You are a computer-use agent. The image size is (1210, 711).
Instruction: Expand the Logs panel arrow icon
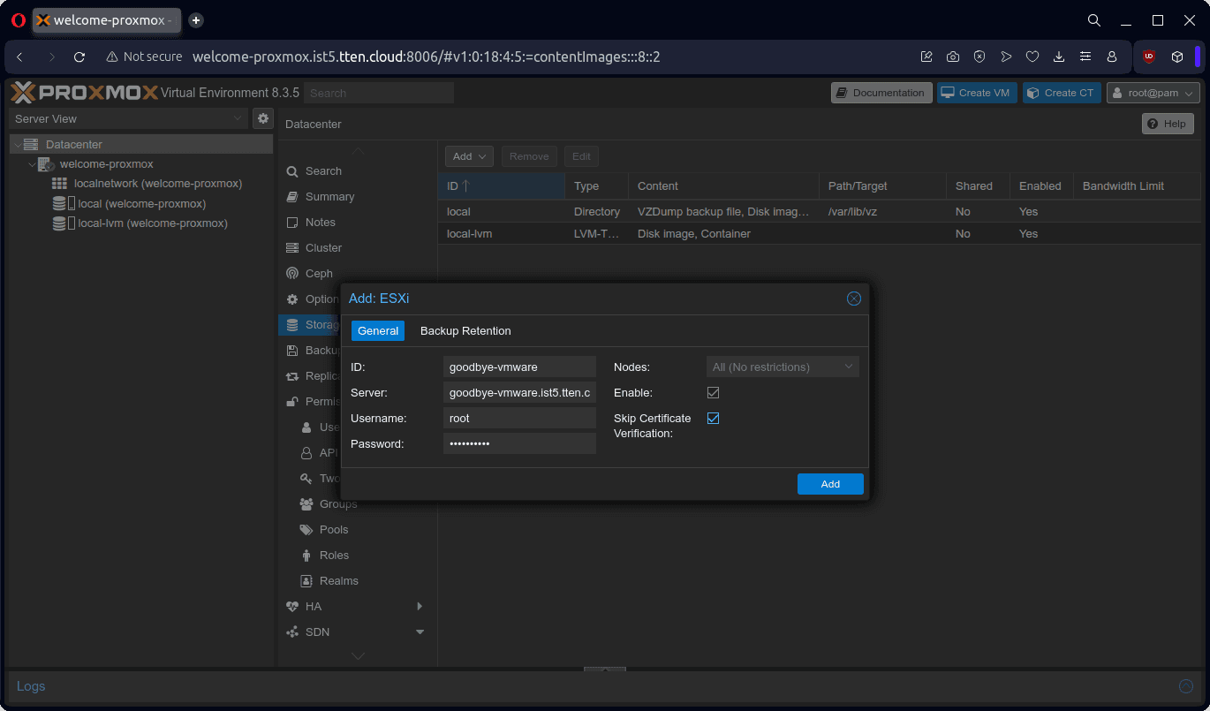pyautogui.click(x=1186, y=686)
